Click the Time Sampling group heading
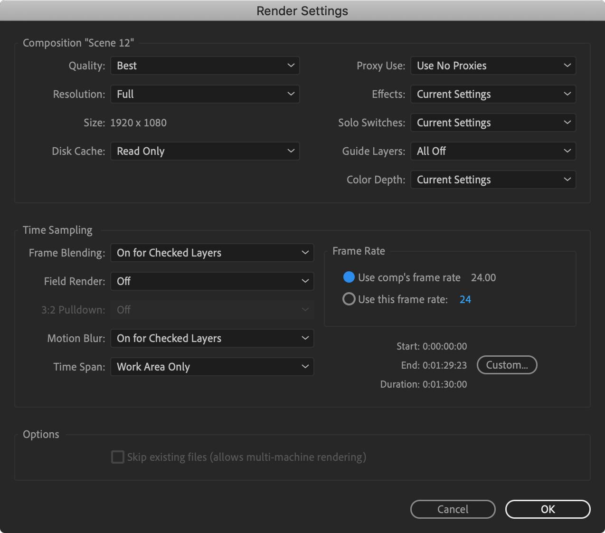The height and width of the screenshot is (533, 605). click(57, 230)
